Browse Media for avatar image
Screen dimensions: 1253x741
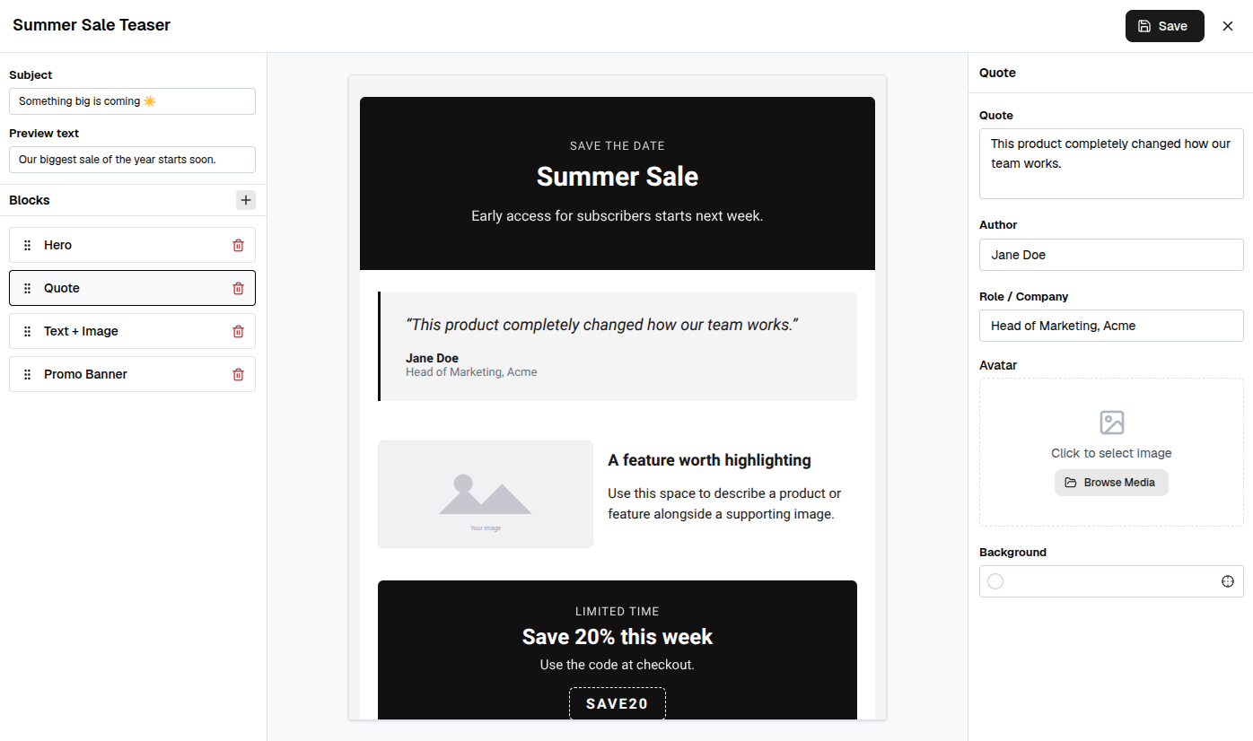(1111, 483)
